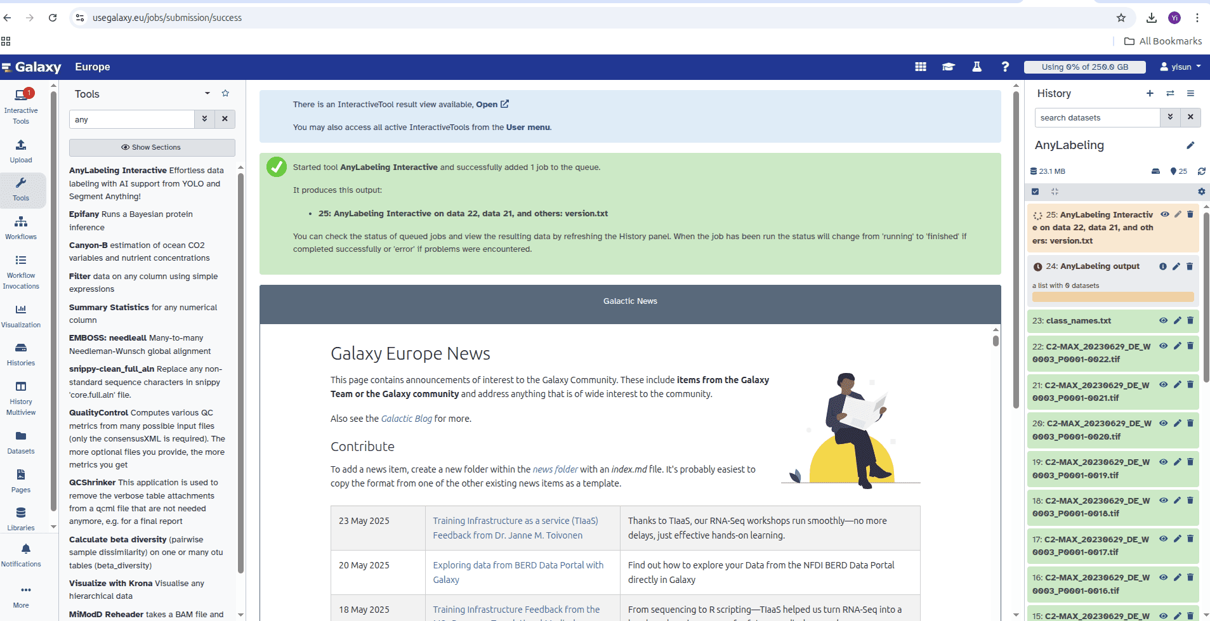The width and height of the screenshot is (1210, 621).
Task: Toggle select-all datasets checkbox in history
Action: [x=1036, y=192]
